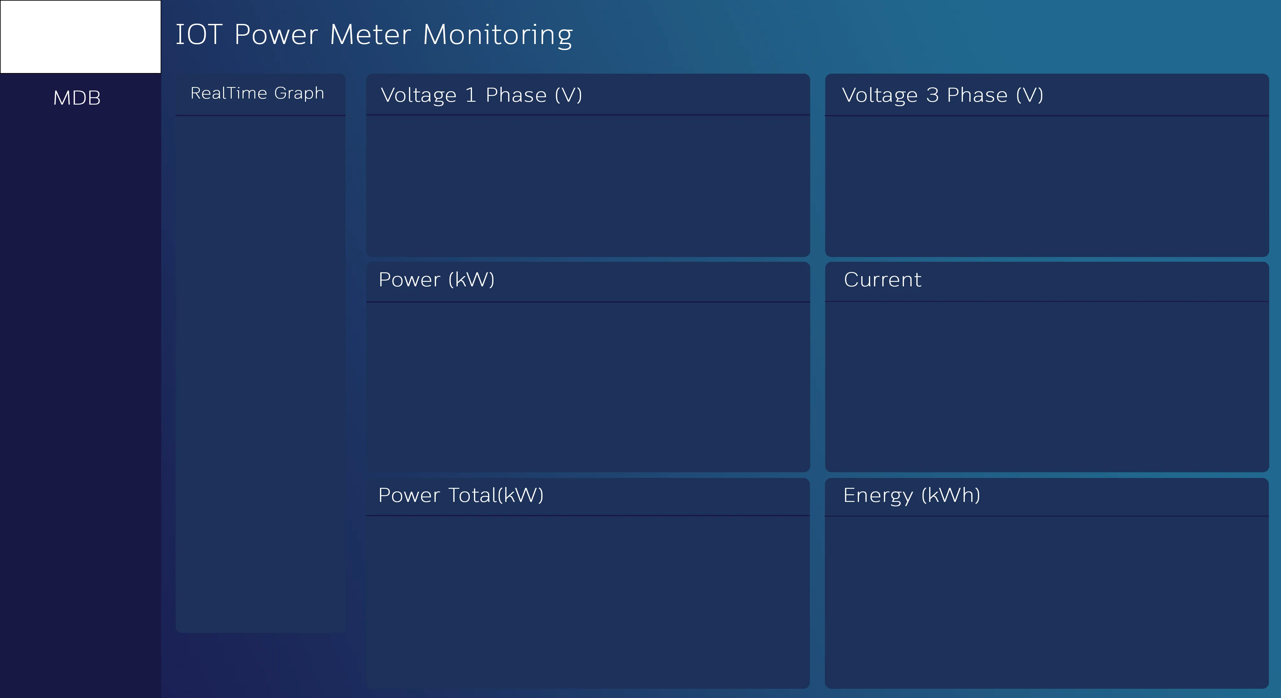
Task: Click the header divider under Power (kW)
Action: click(588, 302)
